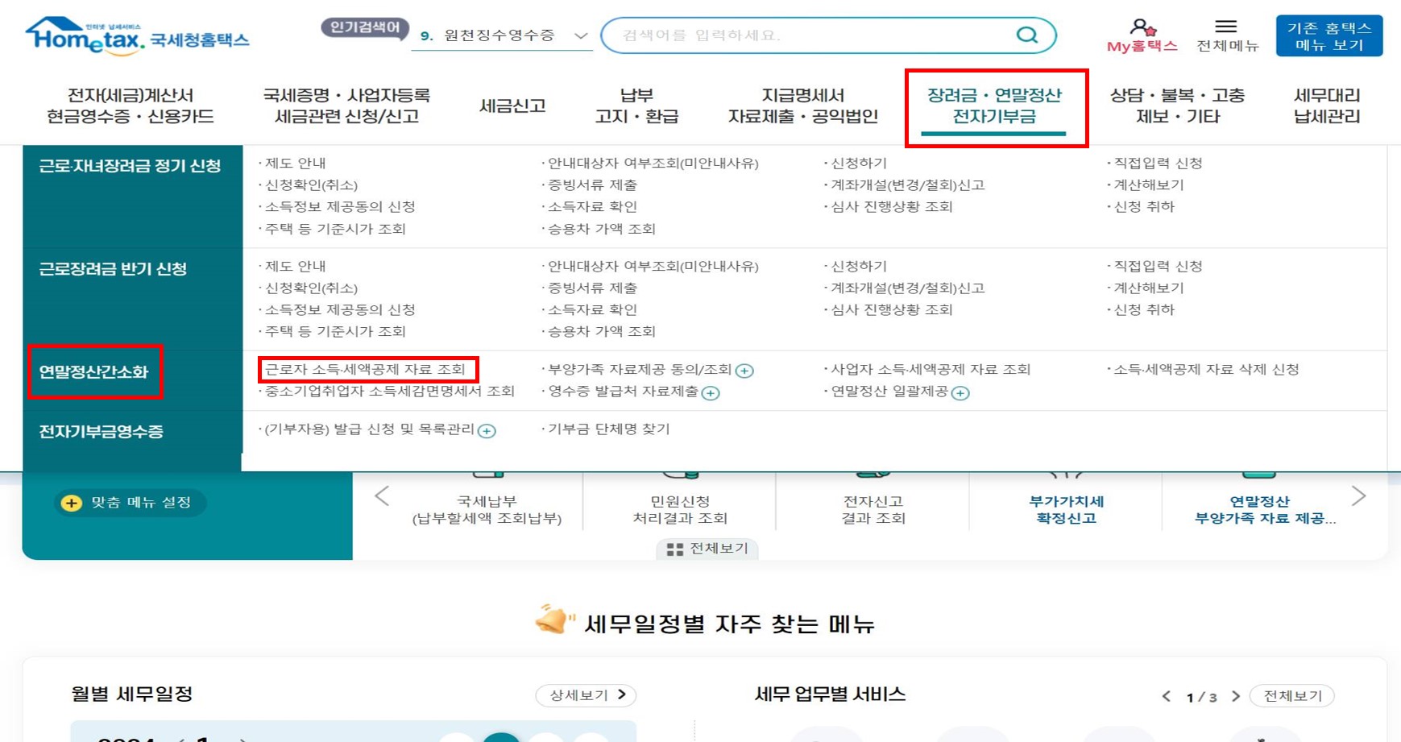The image size is (1401, 742).
Task: Open the 인기검색어 dropdown chevron
Action: click(578, 35)
